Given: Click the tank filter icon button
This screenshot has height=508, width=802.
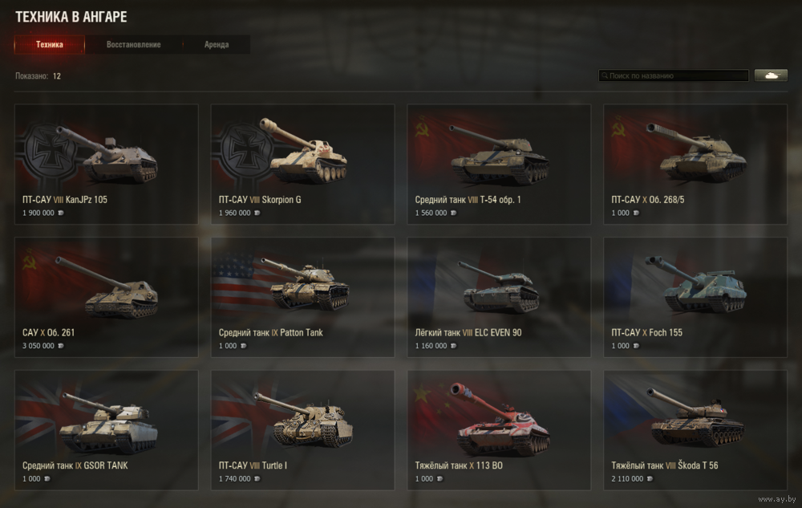Looking at the screenshot, I should [x=771, y=75].
